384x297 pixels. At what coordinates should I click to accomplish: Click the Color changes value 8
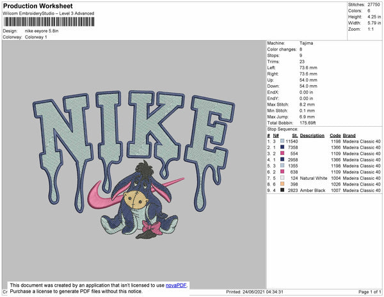pyautogui.click(x=301, y=49)
